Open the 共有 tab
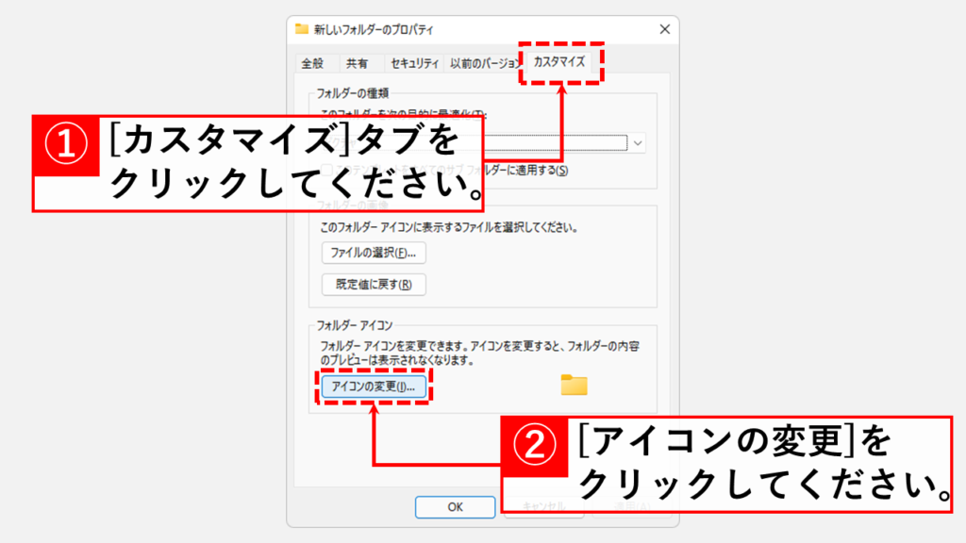The height and width of the screenshot is (543, 966). [357, 63]
